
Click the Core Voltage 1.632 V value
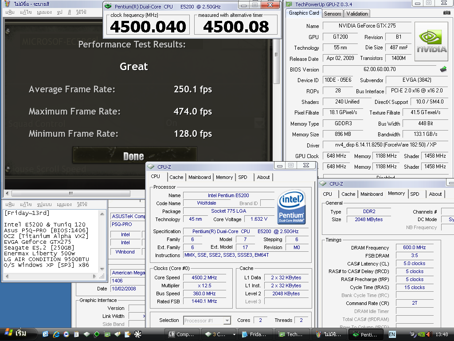pyautogui.click(x=259, y=219)
